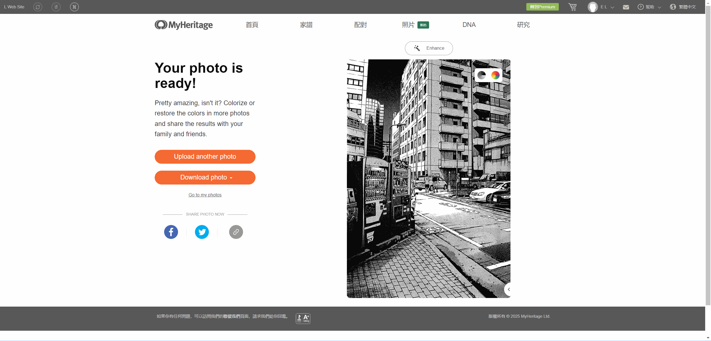The image size is (711, 341).
Task: Go to 首頁 home tab
Action: click(x=252, y=25)
